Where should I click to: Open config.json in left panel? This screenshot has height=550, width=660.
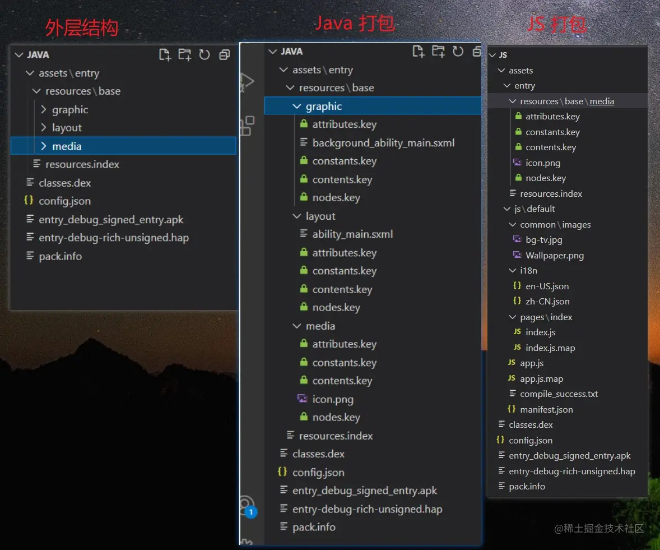65,201
